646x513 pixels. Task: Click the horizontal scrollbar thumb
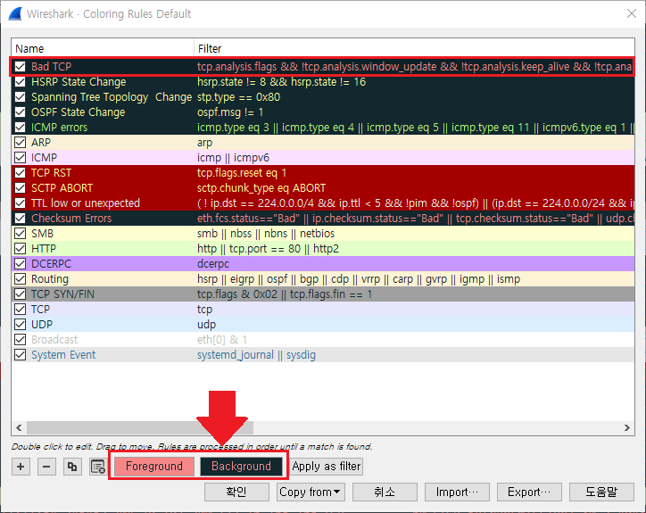(x=140, y=427)
